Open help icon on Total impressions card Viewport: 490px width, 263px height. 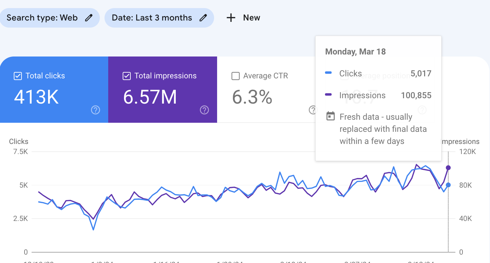click(204, 110)
